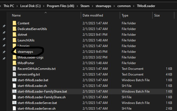
Task: Open the dotnet folder icon
Action: (x=14, y=34)
